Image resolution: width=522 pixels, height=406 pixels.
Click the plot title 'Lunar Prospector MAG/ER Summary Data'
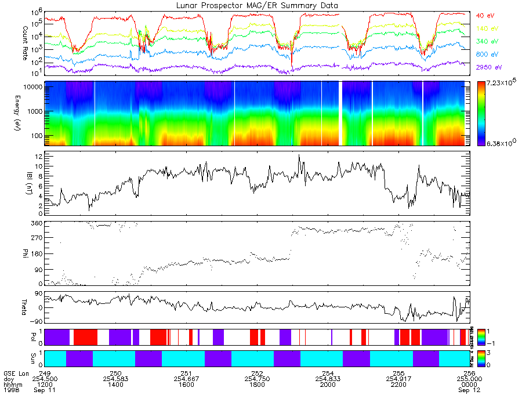(x=257, y=6)
